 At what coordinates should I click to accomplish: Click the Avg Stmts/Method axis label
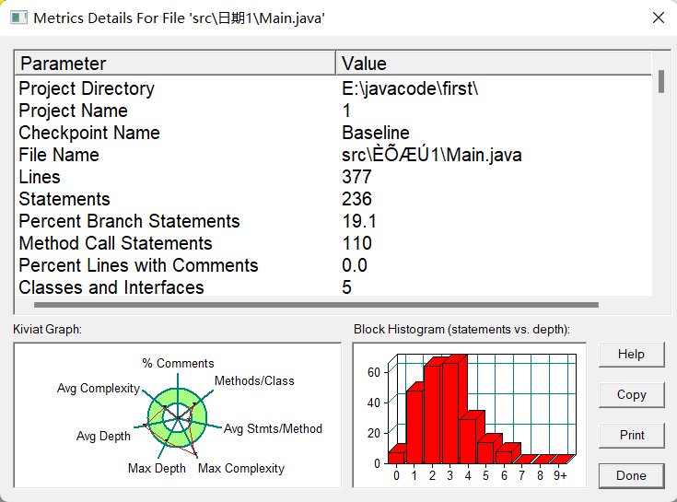pyautogui.click(x=273, y=428)
